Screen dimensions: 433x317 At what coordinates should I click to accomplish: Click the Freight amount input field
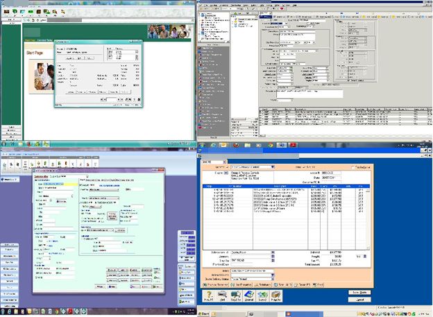pyautogui.click(x=325, y=257)
